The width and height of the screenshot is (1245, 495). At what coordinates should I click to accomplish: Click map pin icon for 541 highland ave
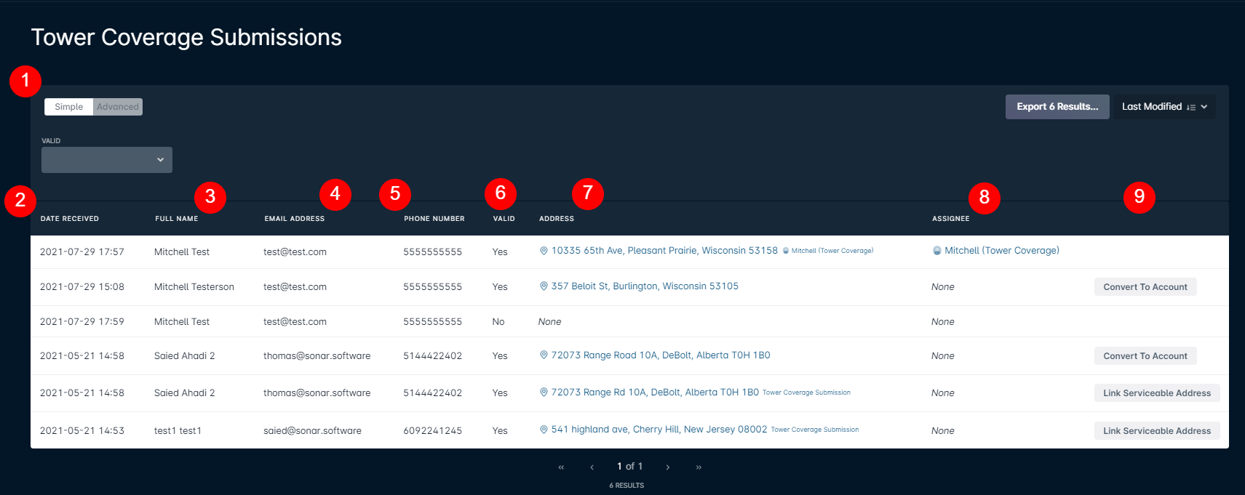544,430
